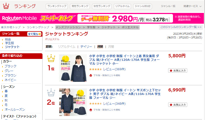Click the shop house icon for first item
The image size is (205, 120).
(x=91, y=75)
